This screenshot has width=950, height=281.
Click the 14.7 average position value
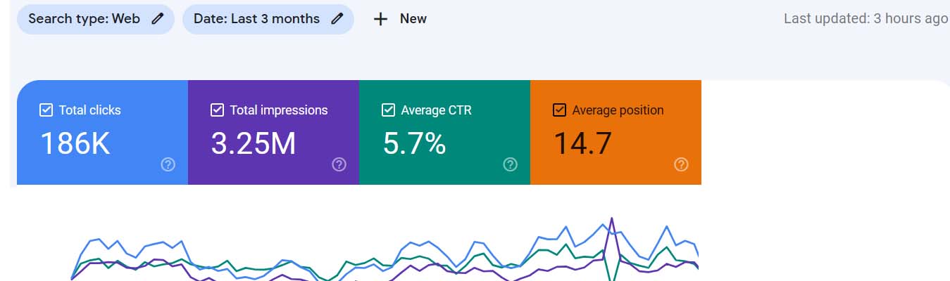[x=582, y=143]
